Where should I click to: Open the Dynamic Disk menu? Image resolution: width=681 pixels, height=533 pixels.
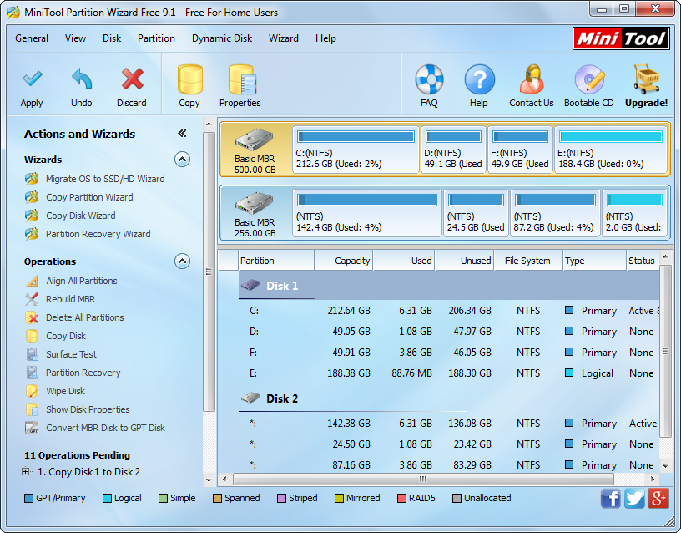point(222,38)
